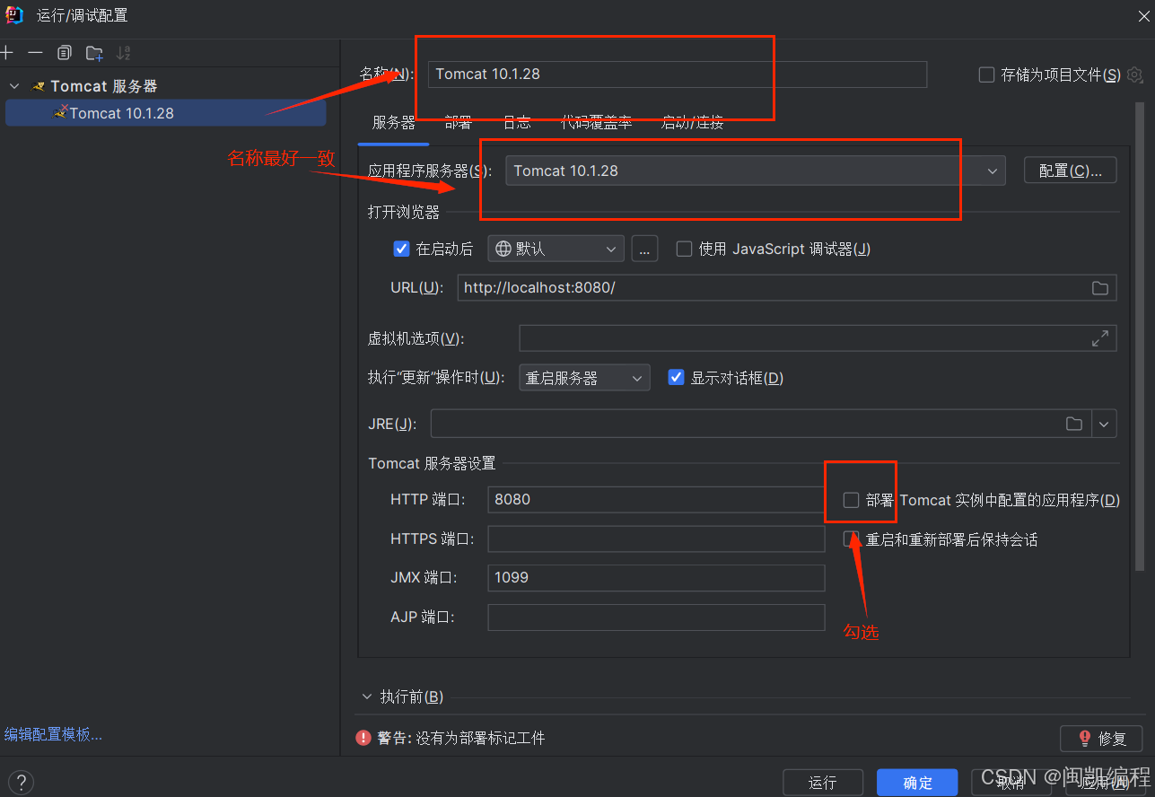Browse URL folder icon
The height and width of the screenshot is (797, 1155).
1099,288
